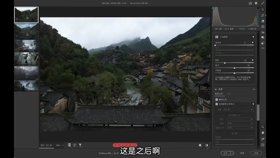This screenshot has width=280, height=158.
Task: Open the dropdown arrow beside Open button
Action: (232, 153)
